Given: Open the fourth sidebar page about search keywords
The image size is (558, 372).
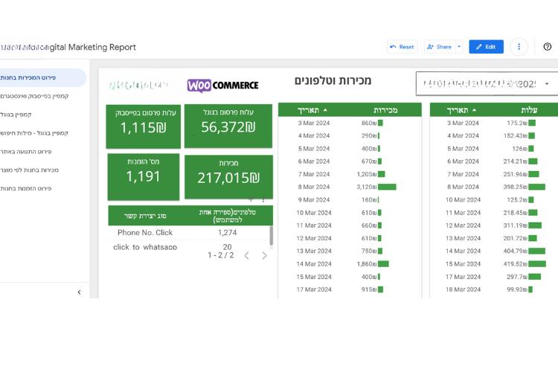Looking at the screenshot, I should [34, 133].
